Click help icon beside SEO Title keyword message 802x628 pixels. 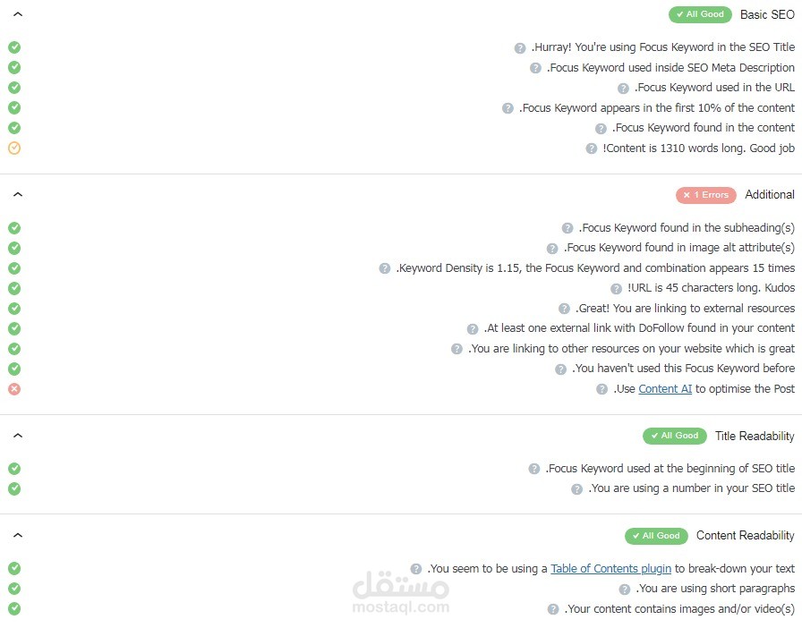[x=520, y=48]
